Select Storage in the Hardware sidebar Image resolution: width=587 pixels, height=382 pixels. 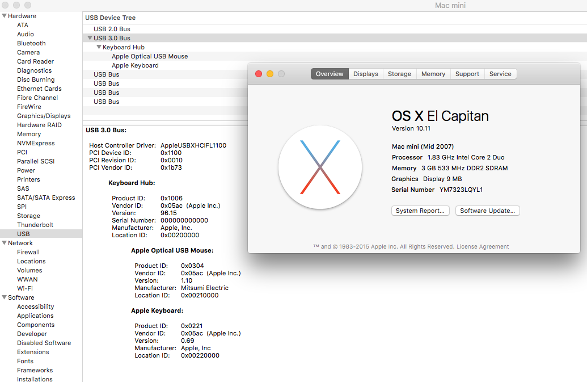[x=28, y=216]
